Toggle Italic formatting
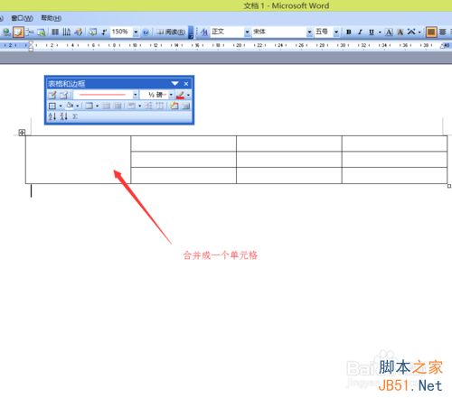 (x=360, y=32)
